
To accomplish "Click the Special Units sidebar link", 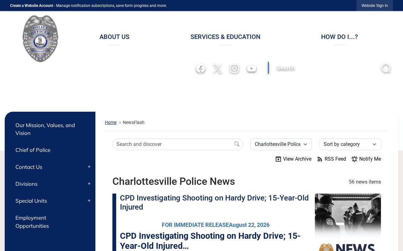I will pyautogui.click(x=31, y=201).
